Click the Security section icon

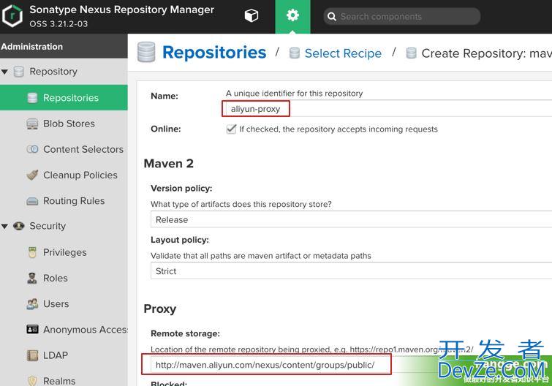[x=19, y=226]
